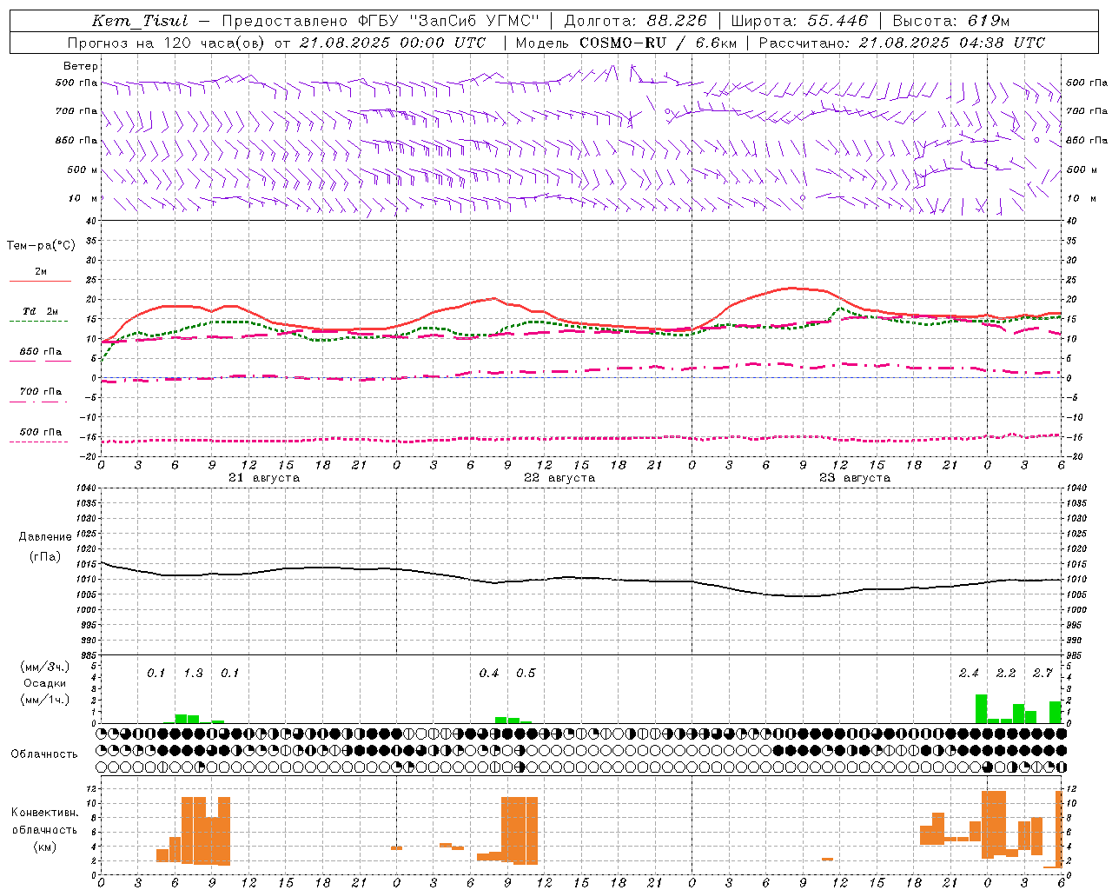
Task: Click the 'Рассчитано: 21.08.2025 04:38 UTC' timestamp
Action: pyautogui.click(x=902, y=43)
